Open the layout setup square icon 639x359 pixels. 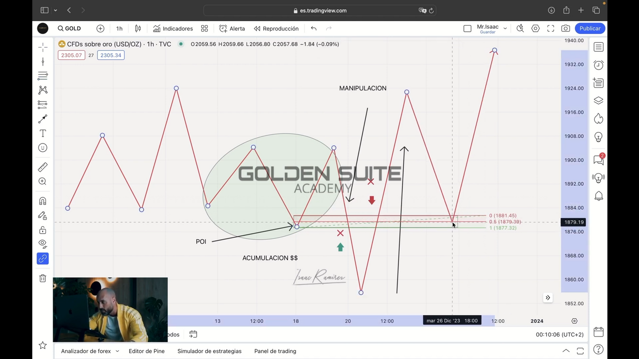[467, 28]
